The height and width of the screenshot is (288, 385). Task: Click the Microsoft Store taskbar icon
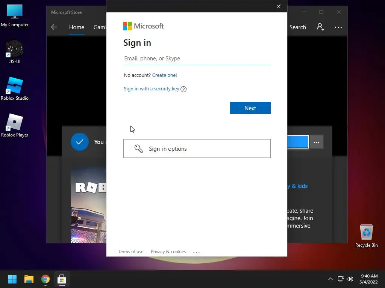[x=62, y=279]
